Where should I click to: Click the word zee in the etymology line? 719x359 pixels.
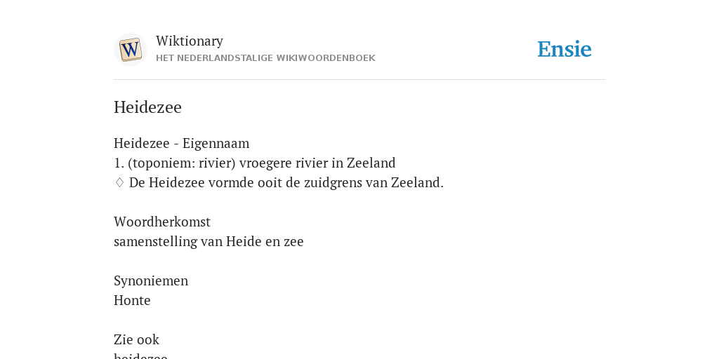293,241
